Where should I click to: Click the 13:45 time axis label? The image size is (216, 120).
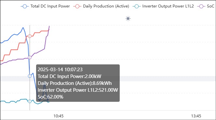[x=196, y=116]
